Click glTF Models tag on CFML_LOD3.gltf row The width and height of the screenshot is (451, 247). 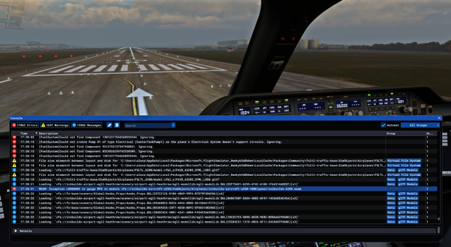[408, 170]
